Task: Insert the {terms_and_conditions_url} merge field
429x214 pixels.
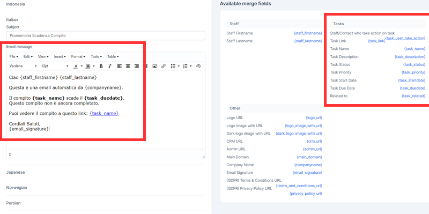Action: tap(299, 186)
